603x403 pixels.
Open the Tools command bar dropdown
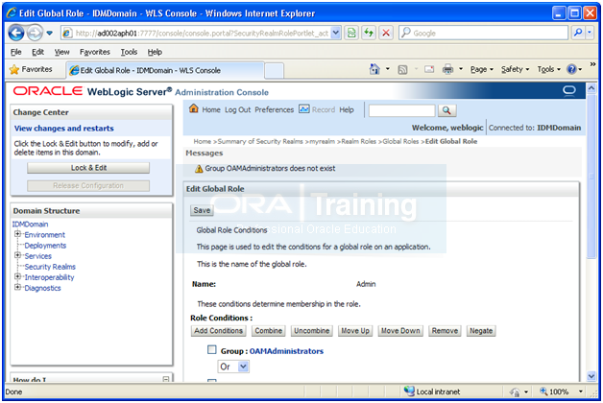coord(549,69)
